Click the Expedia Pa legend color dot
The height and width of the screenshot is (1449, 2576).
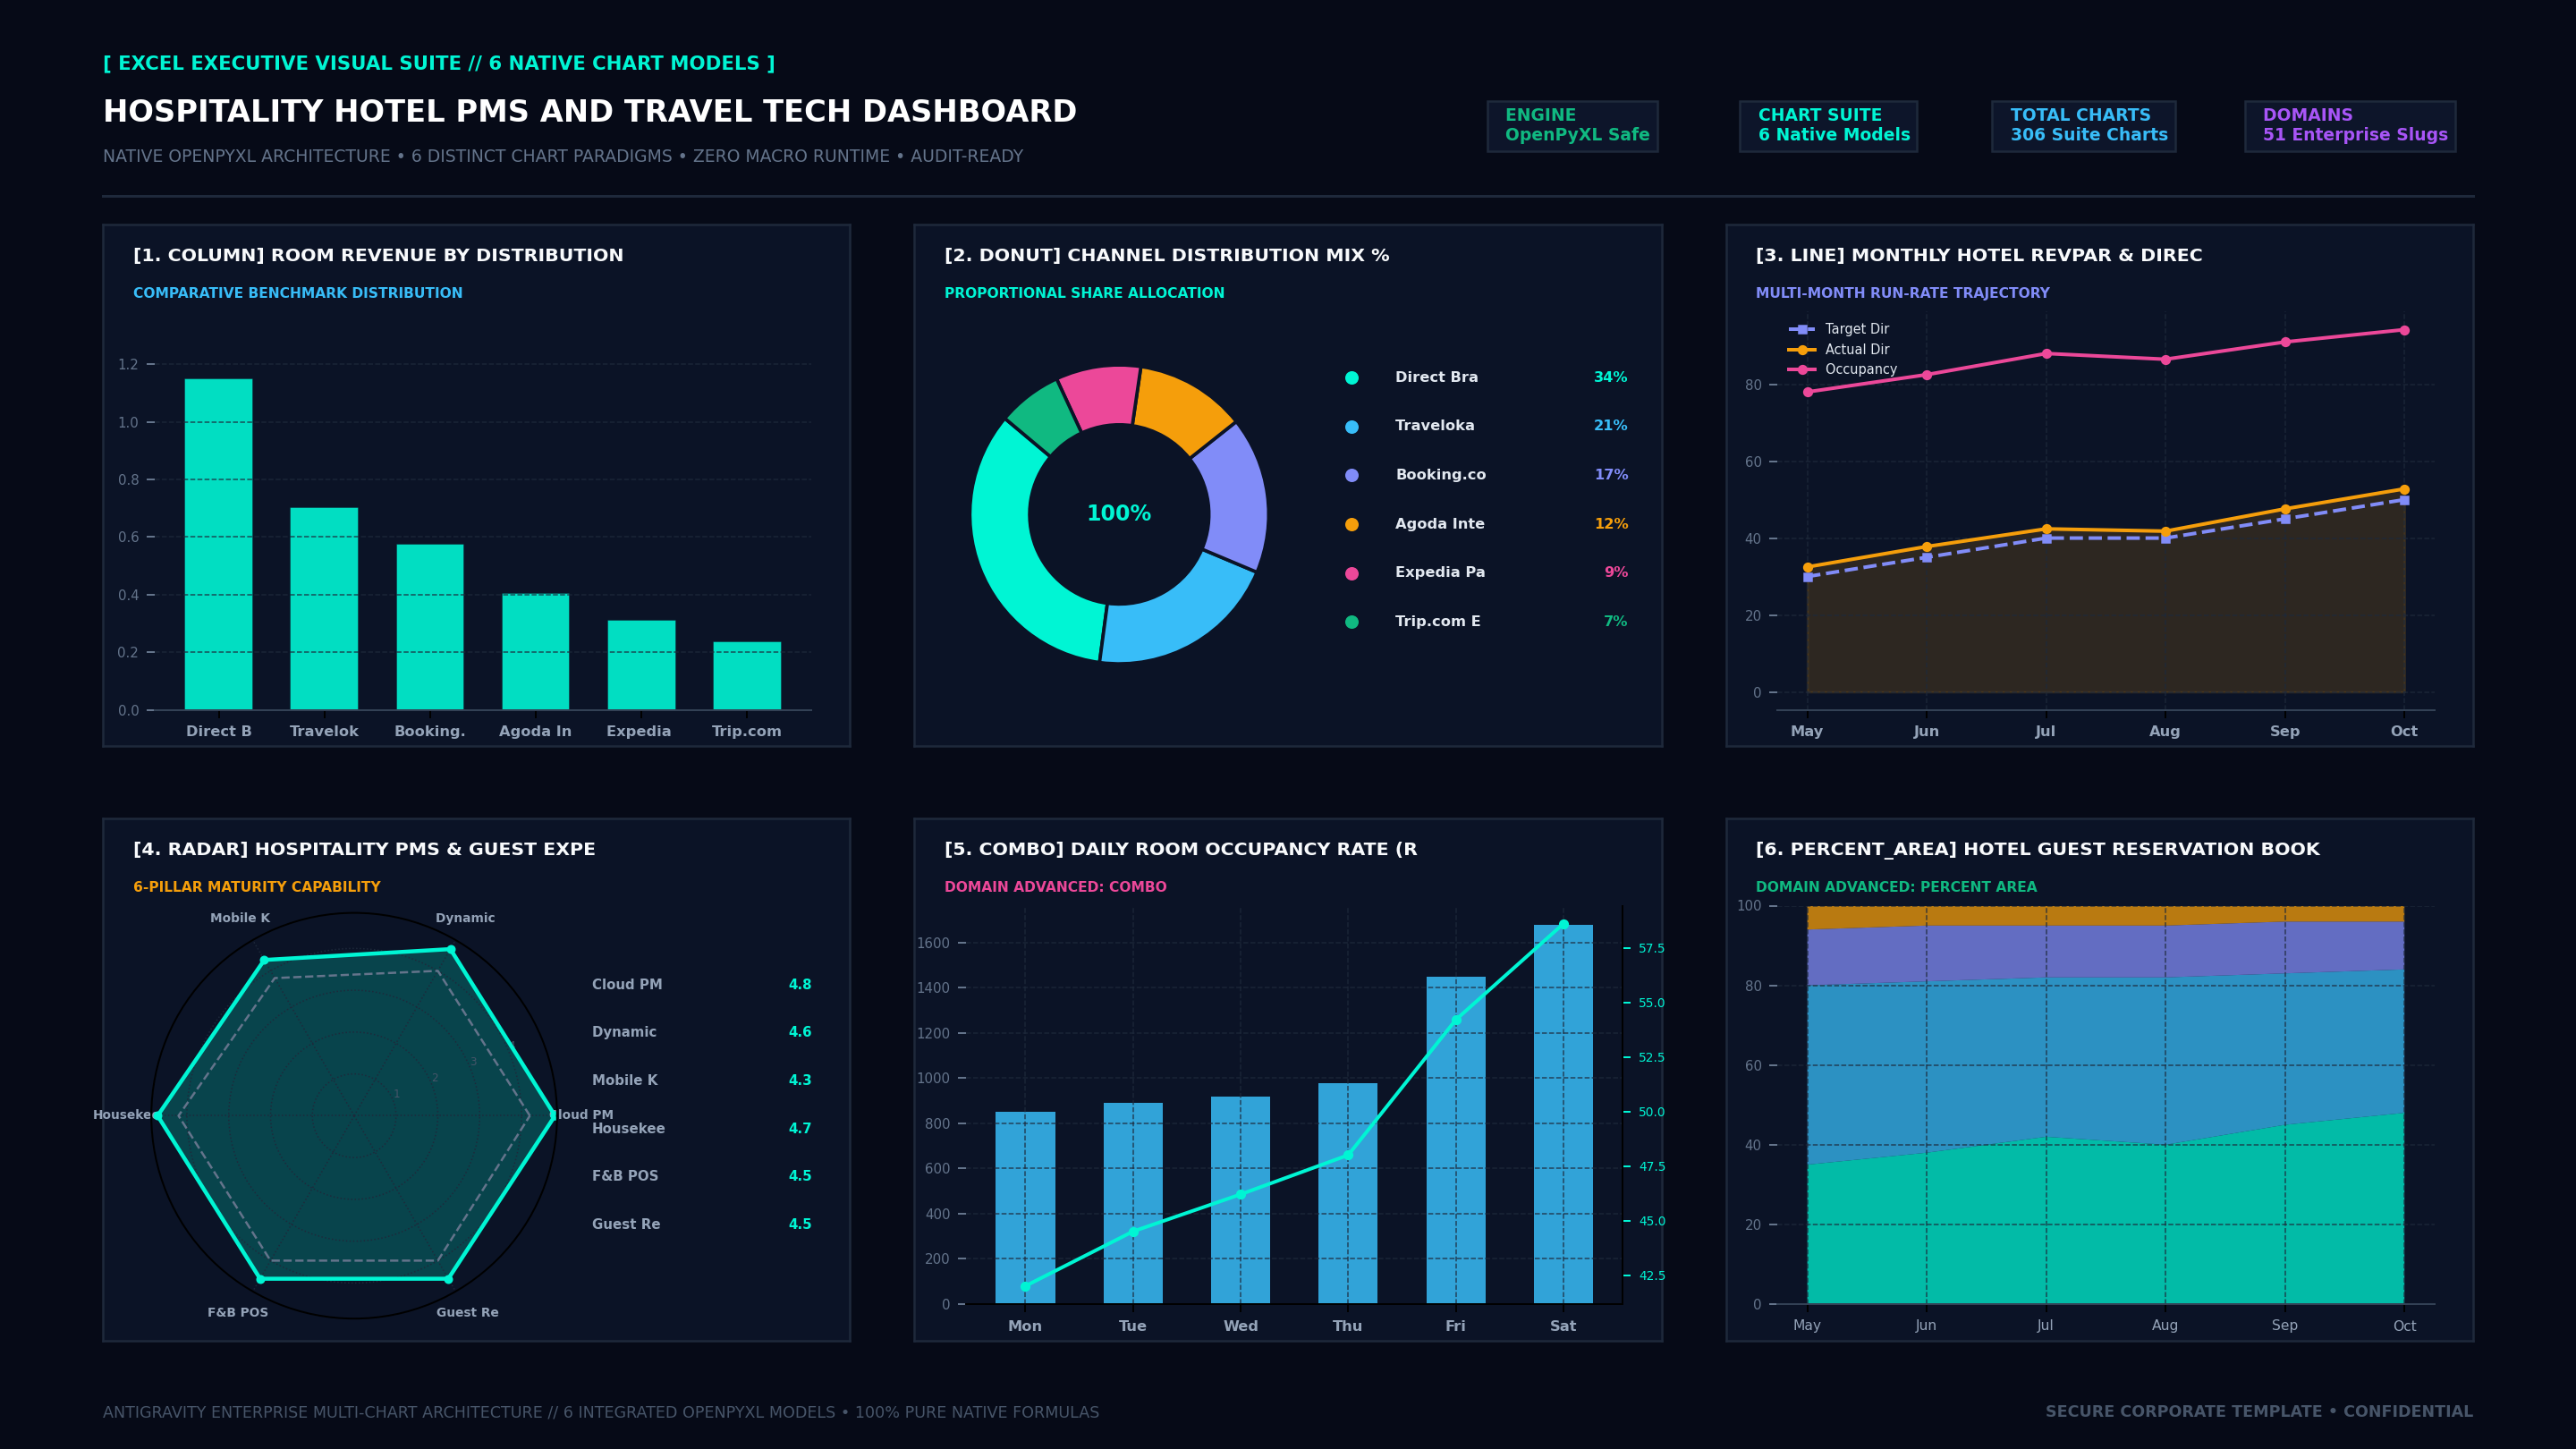pos(1352,574)
